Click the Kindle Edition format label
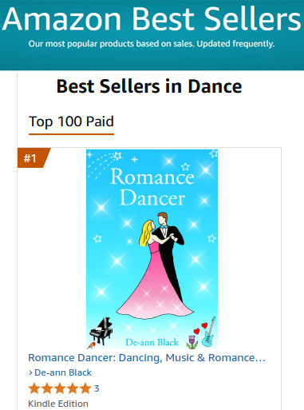The width and height of the screenshot is (304, 410). click(x=58, y=404)
